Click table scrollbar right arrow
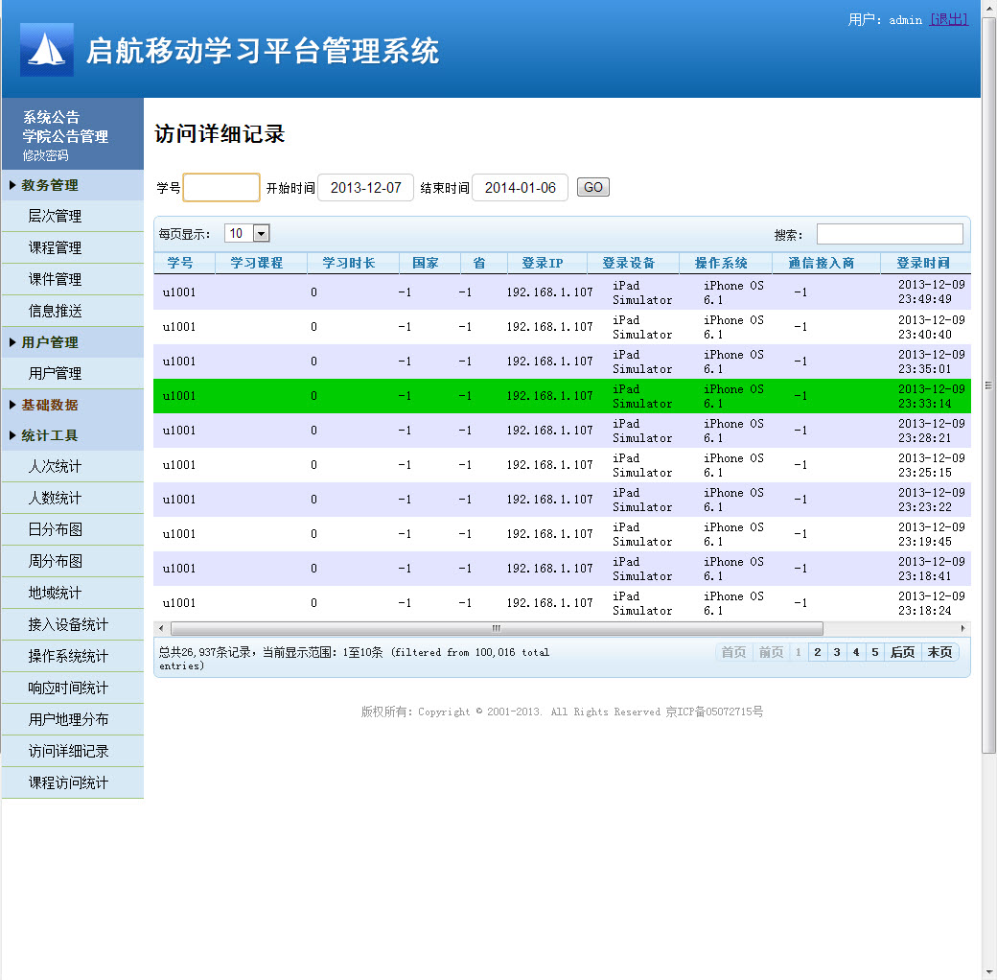997x980 pixels. (962, 628)
